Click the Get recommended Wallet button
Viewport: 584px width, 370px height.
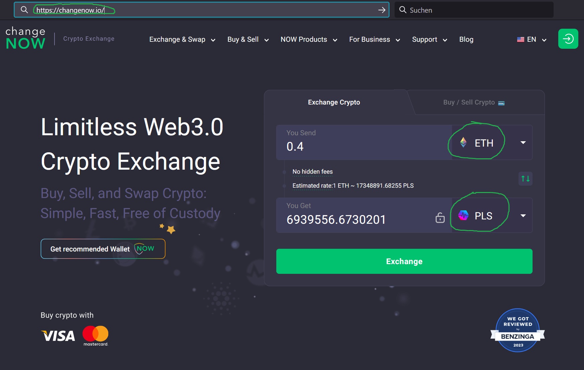point(103,249)
